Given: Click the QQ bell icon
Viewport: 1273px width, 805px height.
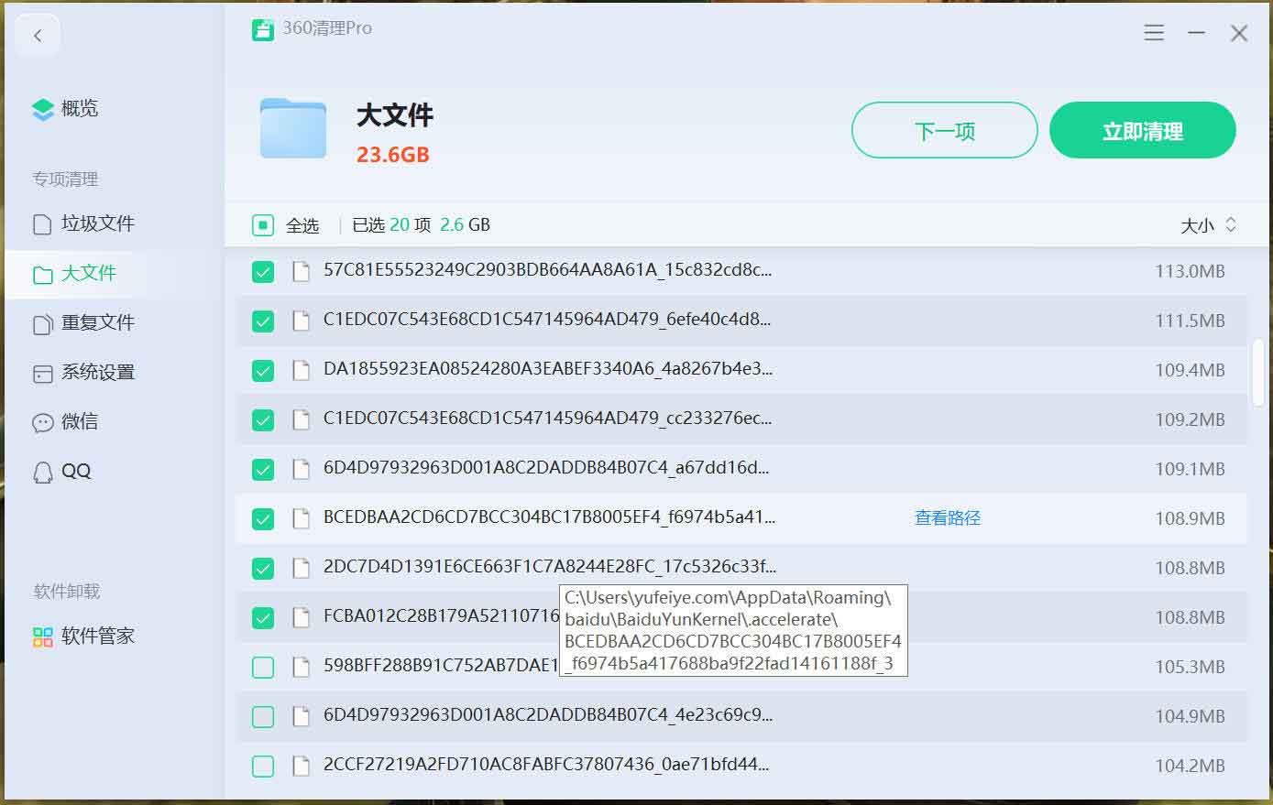Looking at the screenshot, I should click(x=43, y=472).
